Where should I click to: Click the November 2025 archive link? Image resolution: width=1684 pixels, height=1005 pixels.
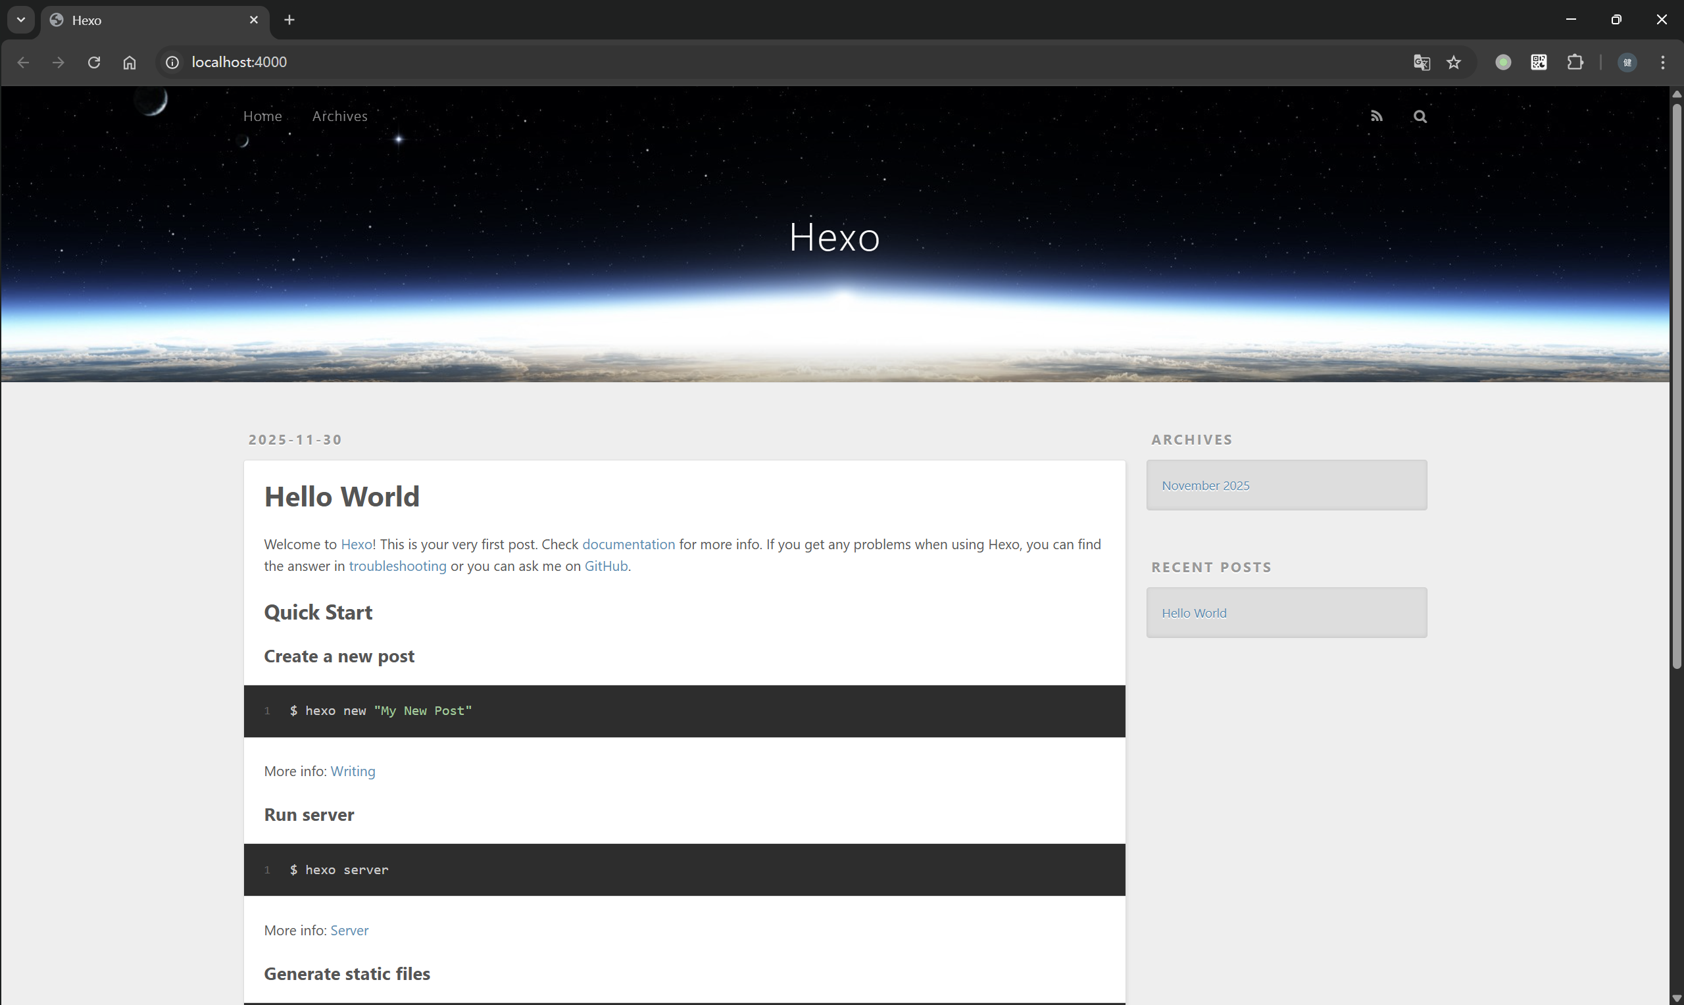1205,485
